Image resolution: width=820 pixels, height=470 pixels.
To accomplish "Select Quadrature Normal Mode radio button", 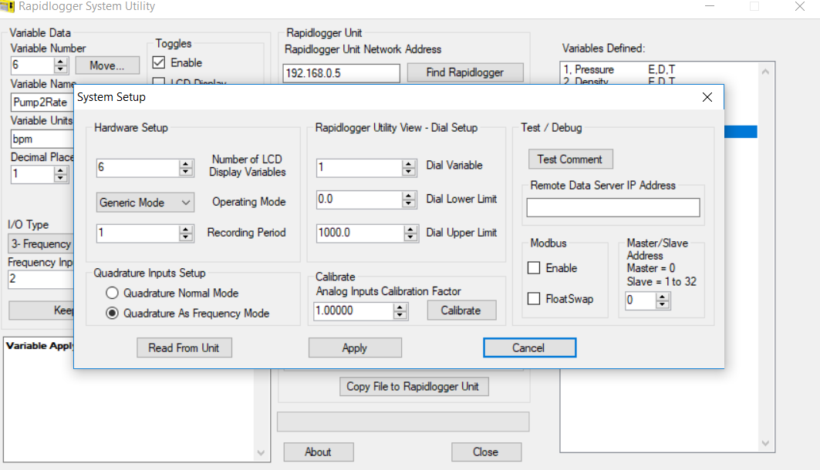I will click(x=113, y=293).
